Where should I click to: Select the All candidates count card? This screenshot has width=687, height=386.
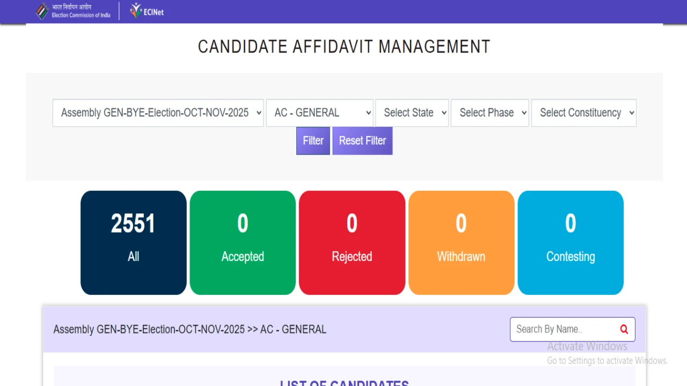click(133, 242)
